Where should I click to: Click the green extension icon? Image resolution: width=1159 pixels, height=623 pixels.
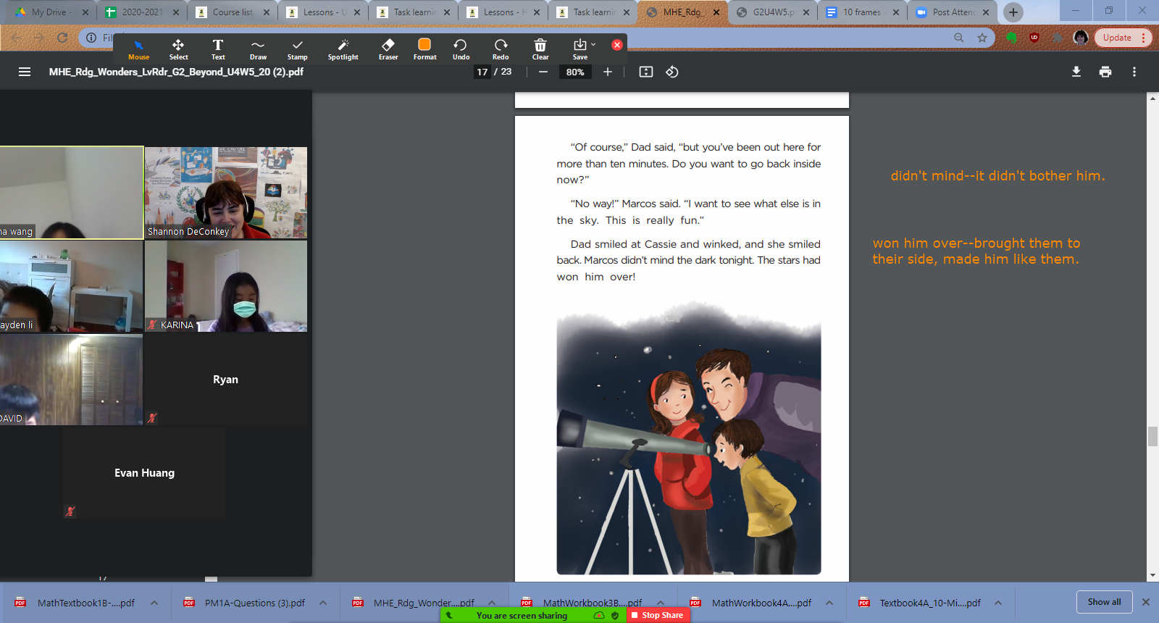1012,38
